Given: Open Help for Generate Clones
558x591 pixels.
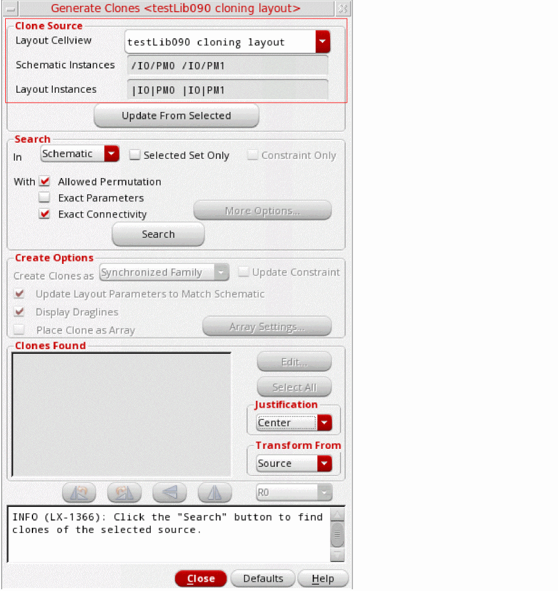Looking at the screenshot, I should point(323,579).
